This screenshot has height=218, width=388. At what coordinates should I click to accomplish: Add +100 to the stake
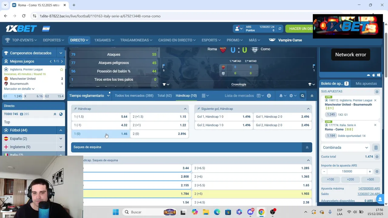[330, 180]
